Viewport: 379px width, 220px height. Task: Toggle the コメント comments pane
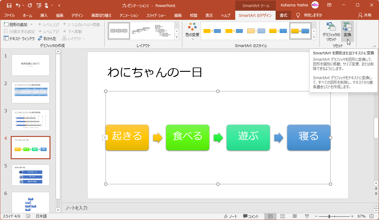click(x=251, y=216)
